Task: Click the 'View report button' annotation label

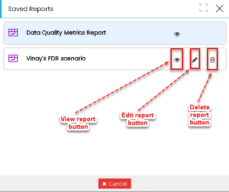Action: [x=78, y=123]
